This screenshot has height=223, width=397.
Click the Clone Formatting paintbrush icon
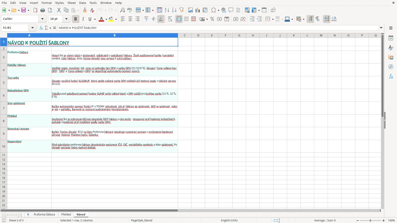(x=85, y=10)
